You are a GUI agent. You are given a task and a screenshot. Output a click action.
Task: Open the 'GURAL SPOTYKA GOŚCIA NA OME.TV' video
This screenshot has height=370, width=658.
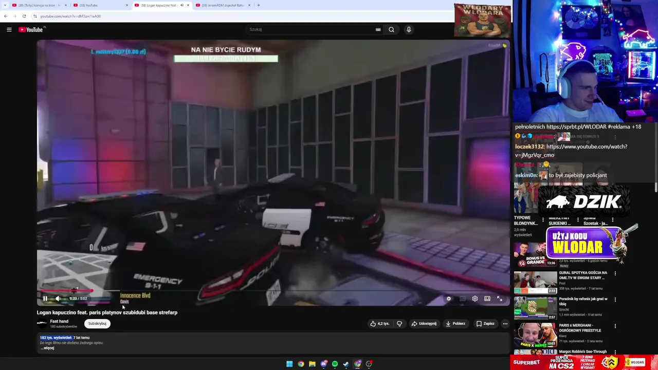pos(583,275)
